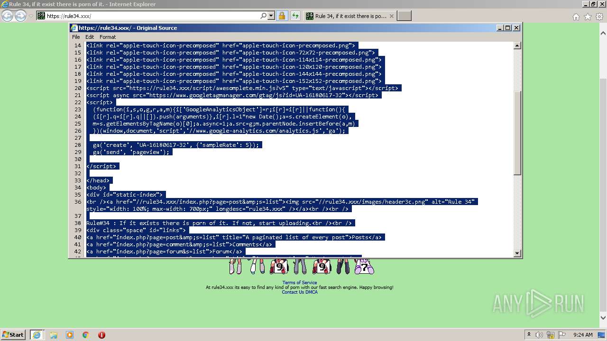Open the Edit menu in Original Source
607x341 pixels.
point(90,37)
